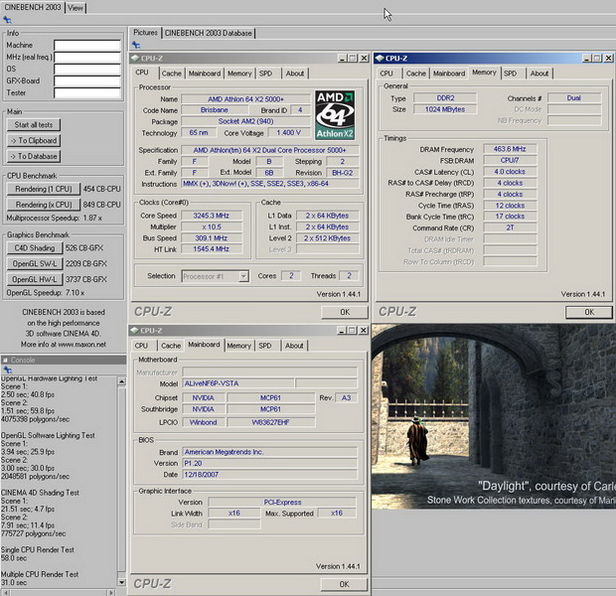Click the pin icon below the CINEBENCH 2003 tab
This screenshot has height=596, width=616.
click(x=5, y=21)
